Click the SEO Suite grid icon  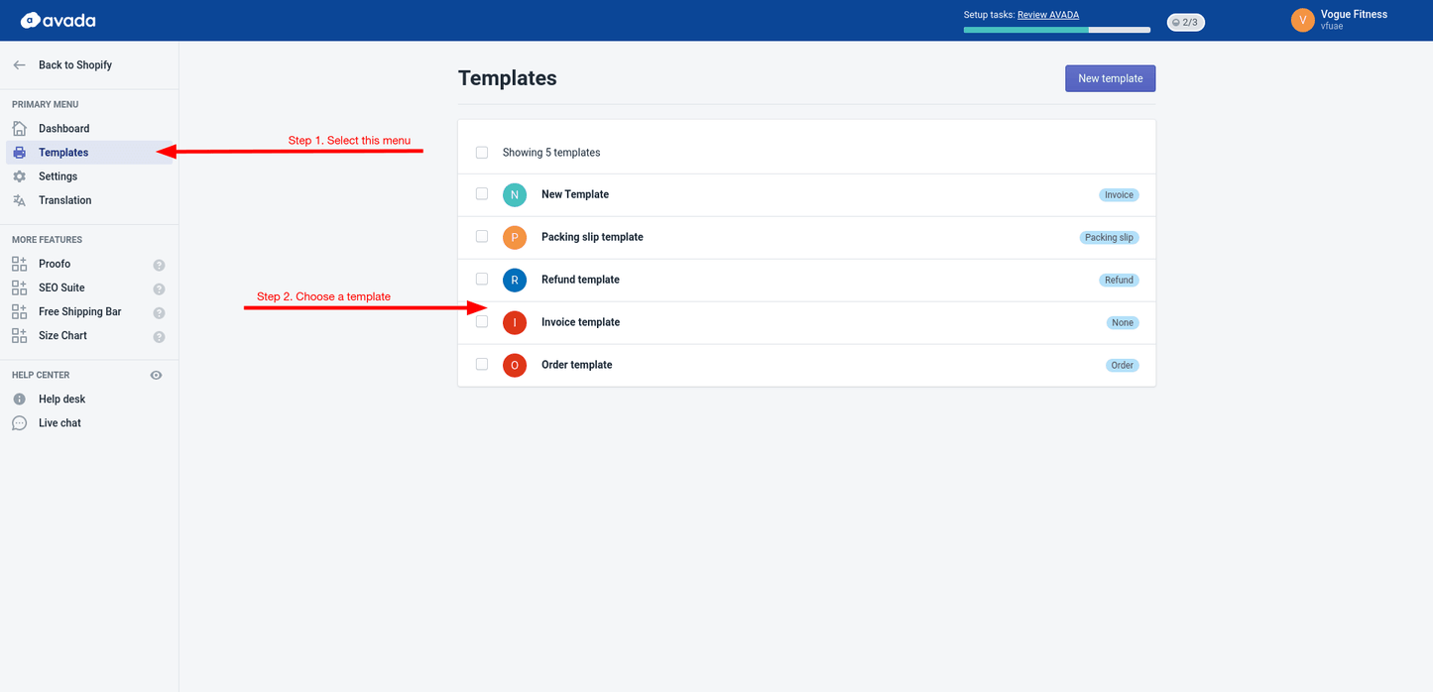tap(19, 288)
